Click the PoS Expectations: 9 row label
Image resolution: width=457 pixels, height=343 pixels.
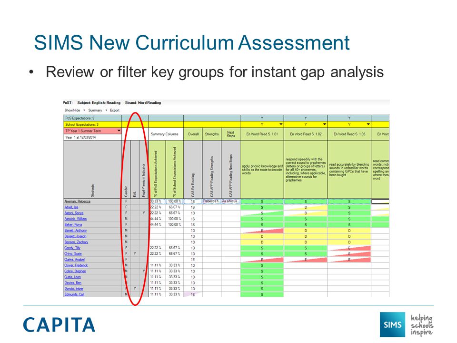tap(93, 118)
